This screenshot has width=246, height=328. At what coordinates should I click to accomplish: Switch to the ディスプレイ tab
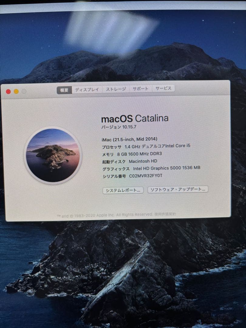87,89
